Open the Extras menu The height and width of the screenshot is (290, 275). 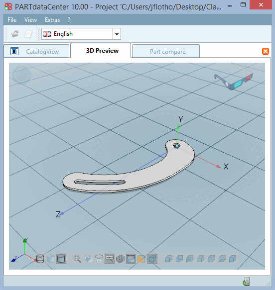click(x=52, y=20)
